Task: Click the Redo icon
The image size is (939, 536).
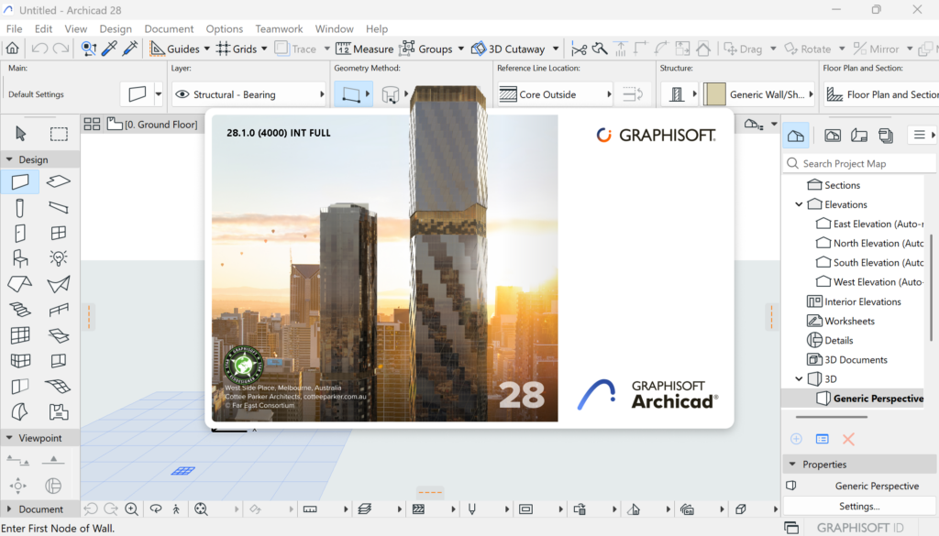Action: (x=61, y=49)
